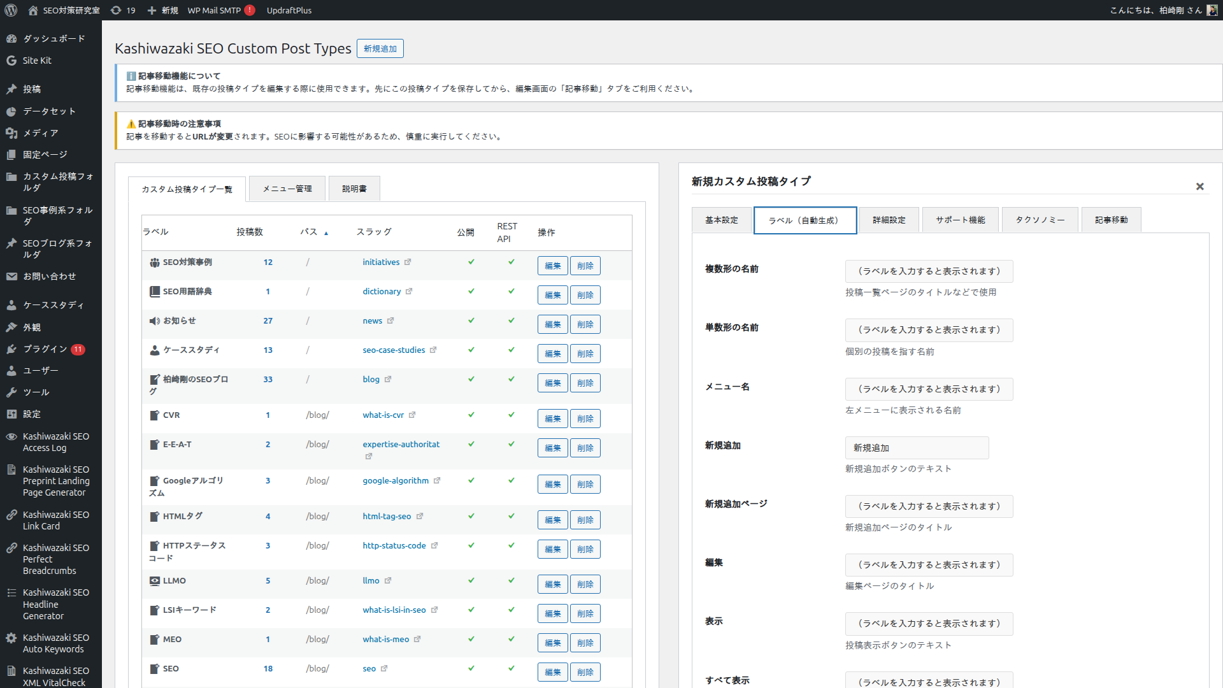
Task: Switch to メニュー管理 tab
Action: coord(287,189)
